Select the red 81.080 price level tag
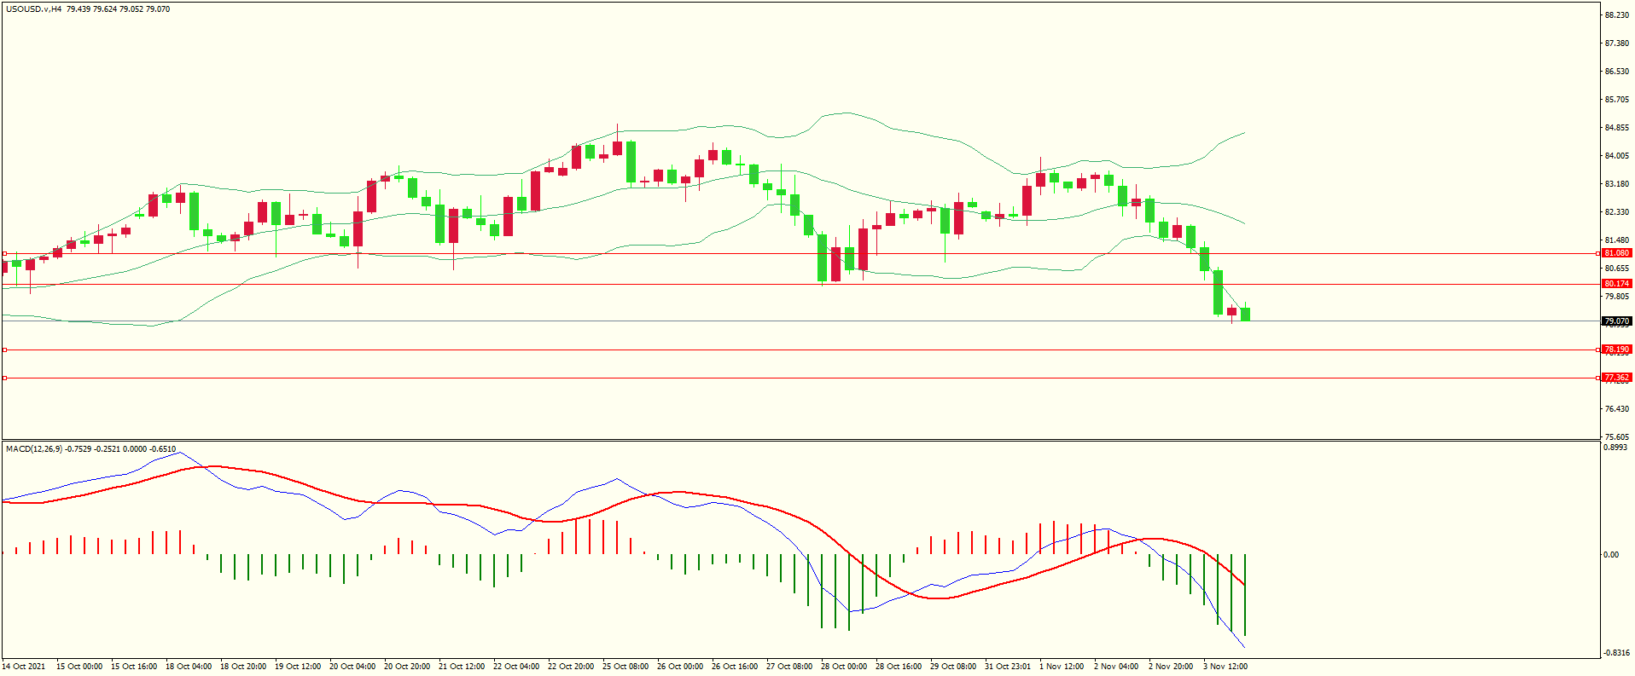The width and height of the screenshot is (1635, 676). click(1617, 253)
